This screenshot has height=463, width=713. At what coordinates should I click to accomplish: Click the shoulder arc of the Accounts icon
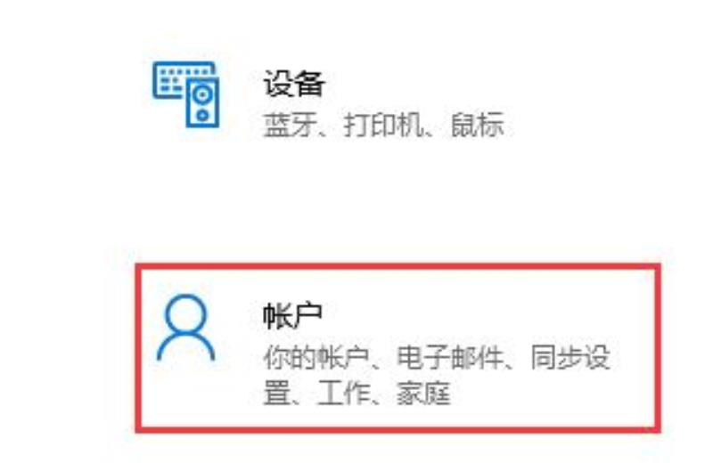click(185, 346)
